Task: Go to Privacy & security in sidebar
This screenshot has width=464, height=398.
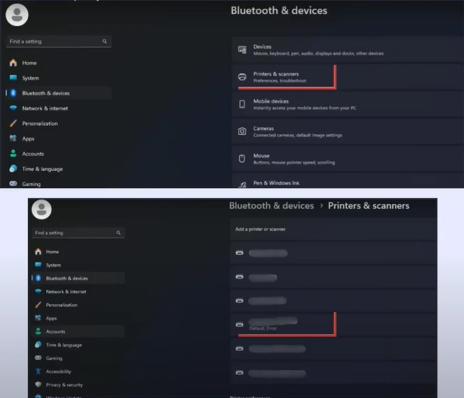Action: [64, 385]
